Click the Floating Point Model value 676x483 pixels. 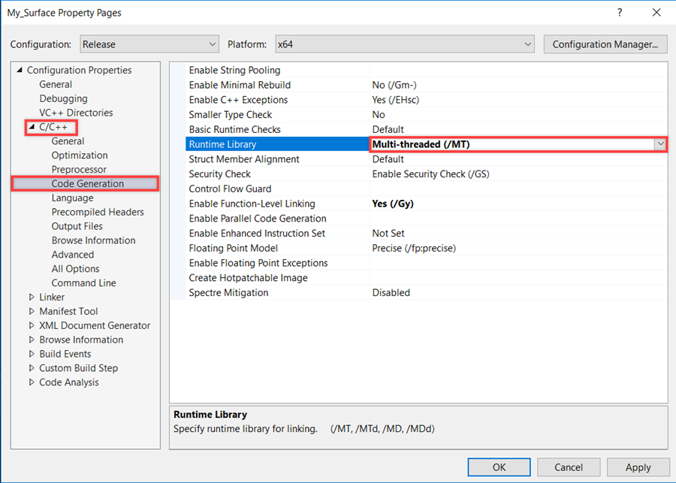(x=414, y=249)
